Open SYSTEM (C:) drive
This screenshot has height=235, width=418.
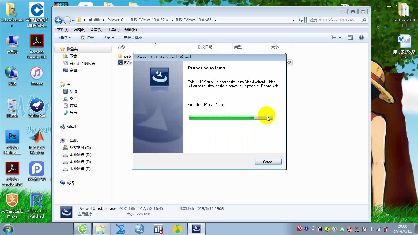point(80,147)
